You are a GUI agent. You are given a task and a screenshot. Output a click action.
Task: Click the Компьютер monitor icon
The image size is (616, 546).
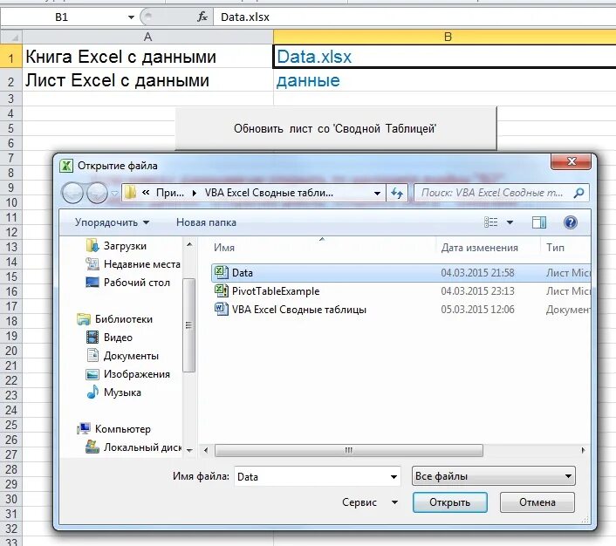click(84, 428)
